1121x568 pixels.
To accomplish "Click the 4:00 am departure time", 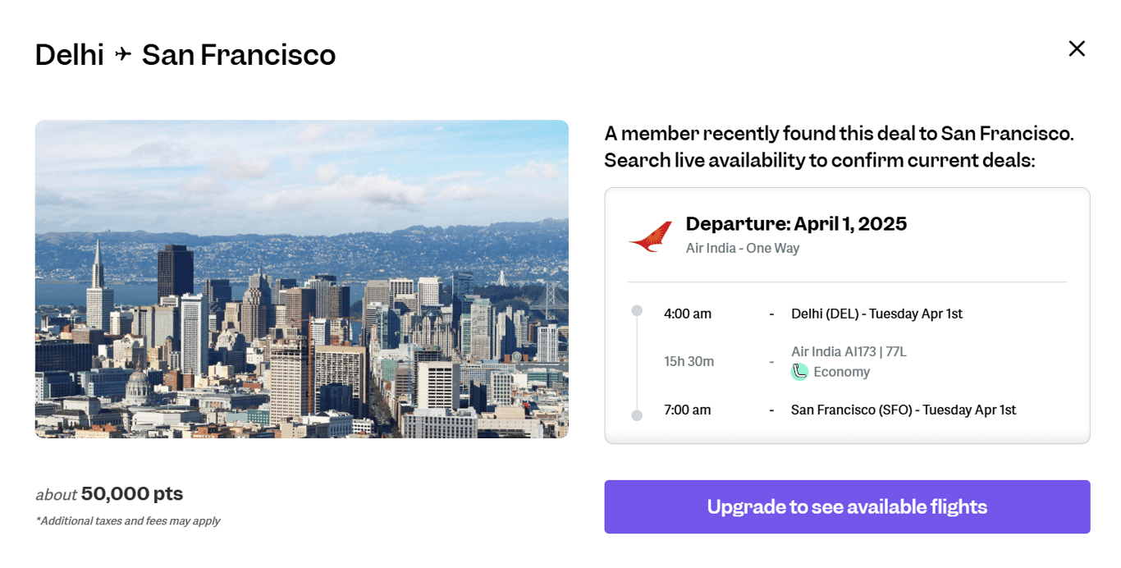I will [688, 314].
